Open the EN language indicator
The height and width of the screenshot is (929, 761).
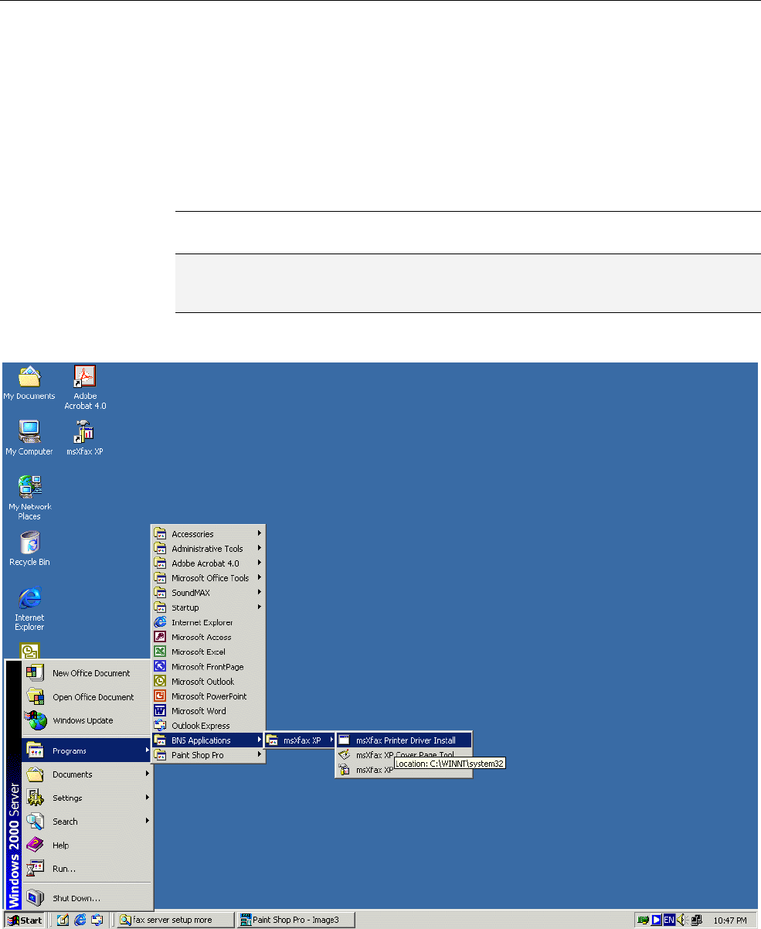pyautogui.click(x=669, y=920)
